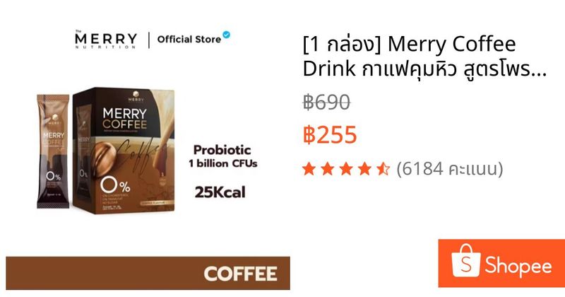
Task: Open the Merry Coffee Drink product title
Action: click(x=424, y=56)
